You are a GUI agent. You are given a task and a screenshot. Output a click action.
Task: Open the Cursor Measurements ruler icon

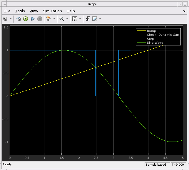95,19
